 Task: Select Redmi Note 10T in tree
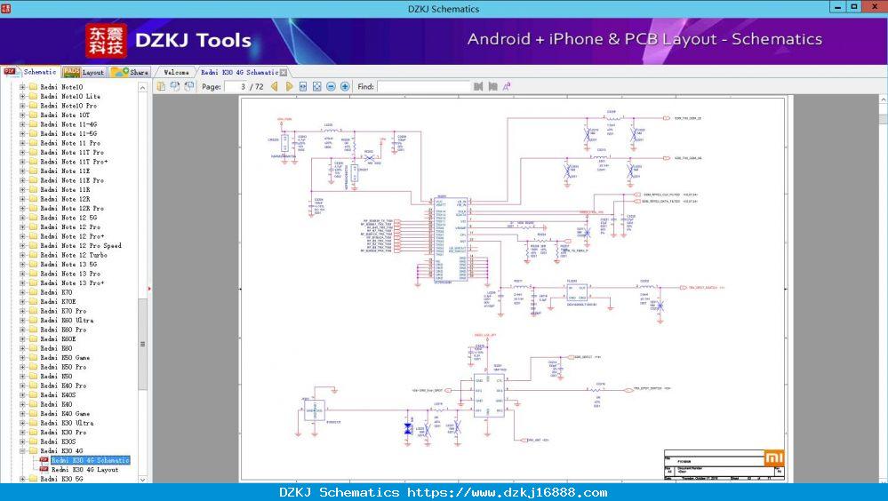pos(65,115)
